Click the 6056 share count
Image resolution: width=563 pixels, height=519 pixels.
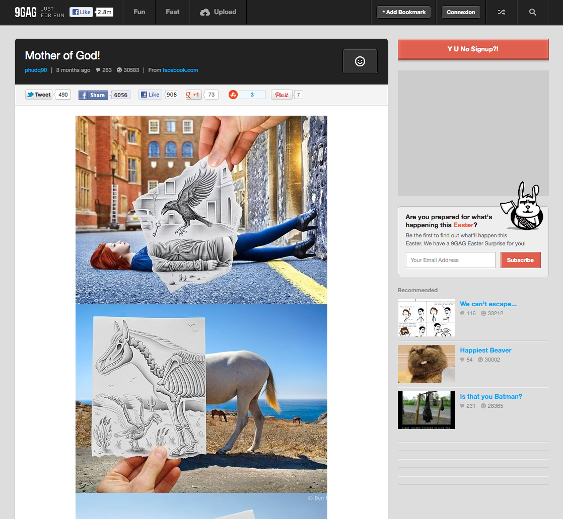(x=121, y=95)
